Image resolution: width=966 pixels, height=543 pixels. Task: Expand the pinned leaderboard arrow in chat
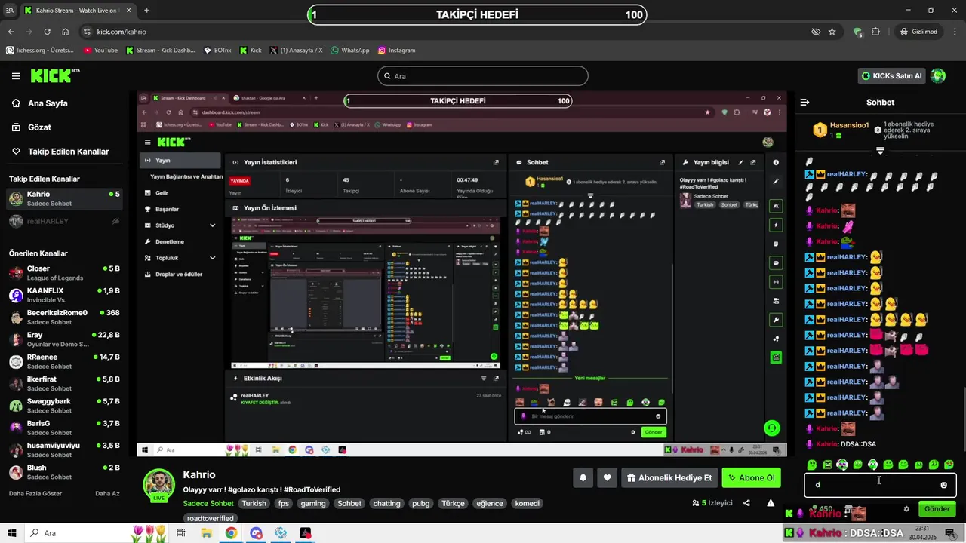(880, 151)
